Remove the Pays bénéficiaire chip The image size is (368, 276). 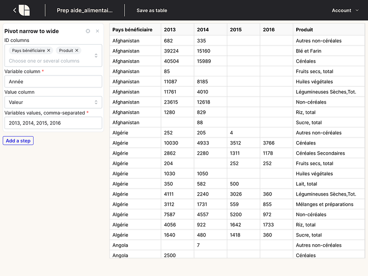click(x=49, y=51)
